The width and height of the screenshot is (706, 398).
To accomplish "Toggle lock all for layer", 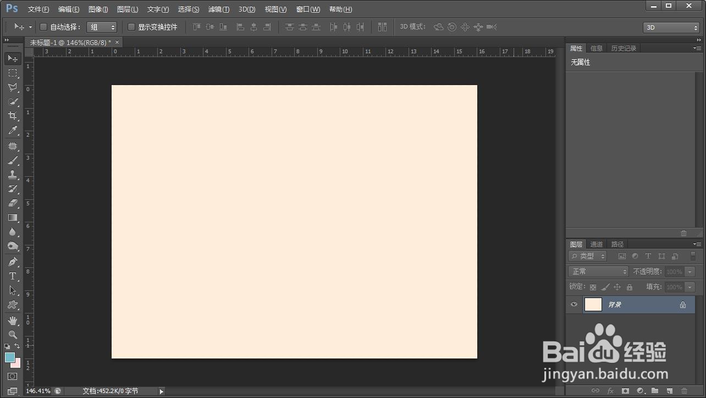I will pyautogui.click(x=630, y=287).
